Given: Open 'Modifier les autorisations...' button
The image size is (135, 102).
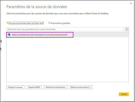Looking at the screenshot, I should click(x=56, y=87).
